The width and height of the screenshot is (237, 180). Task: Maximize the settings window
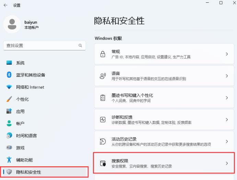point(221,3)
